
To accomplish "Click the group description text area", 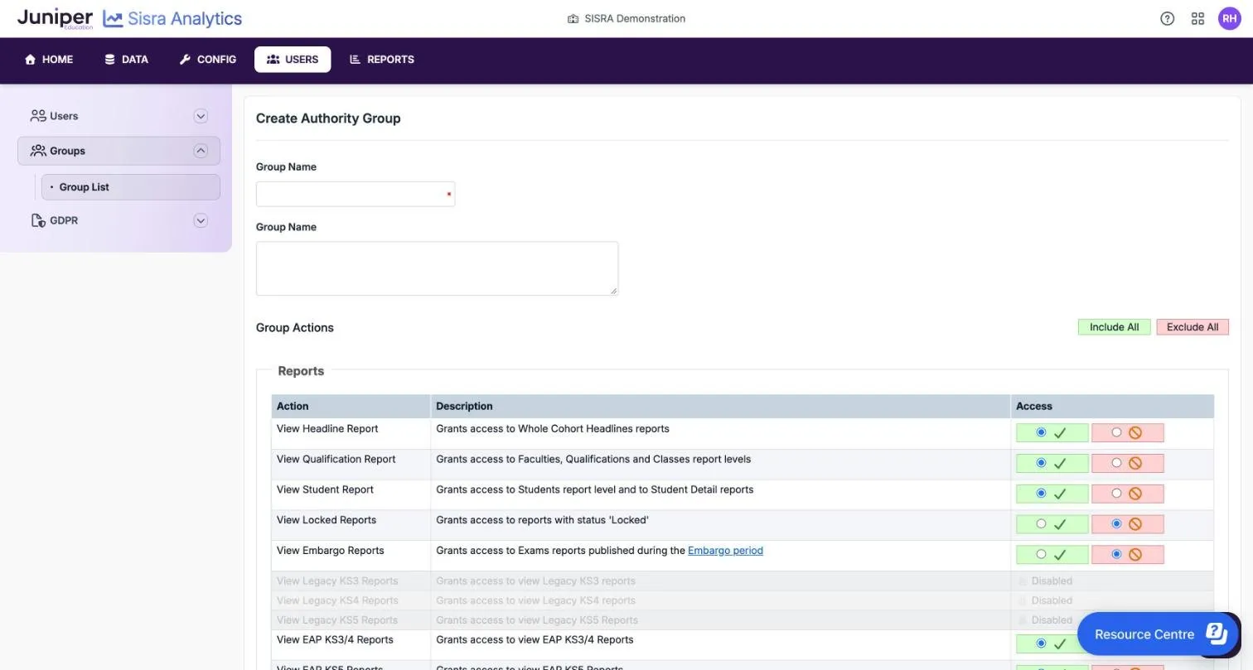I will 437,268.
